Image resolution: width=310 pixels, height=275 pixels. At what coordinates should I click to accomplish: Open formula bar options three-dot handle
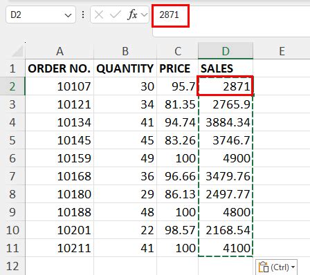click(83, 15)
